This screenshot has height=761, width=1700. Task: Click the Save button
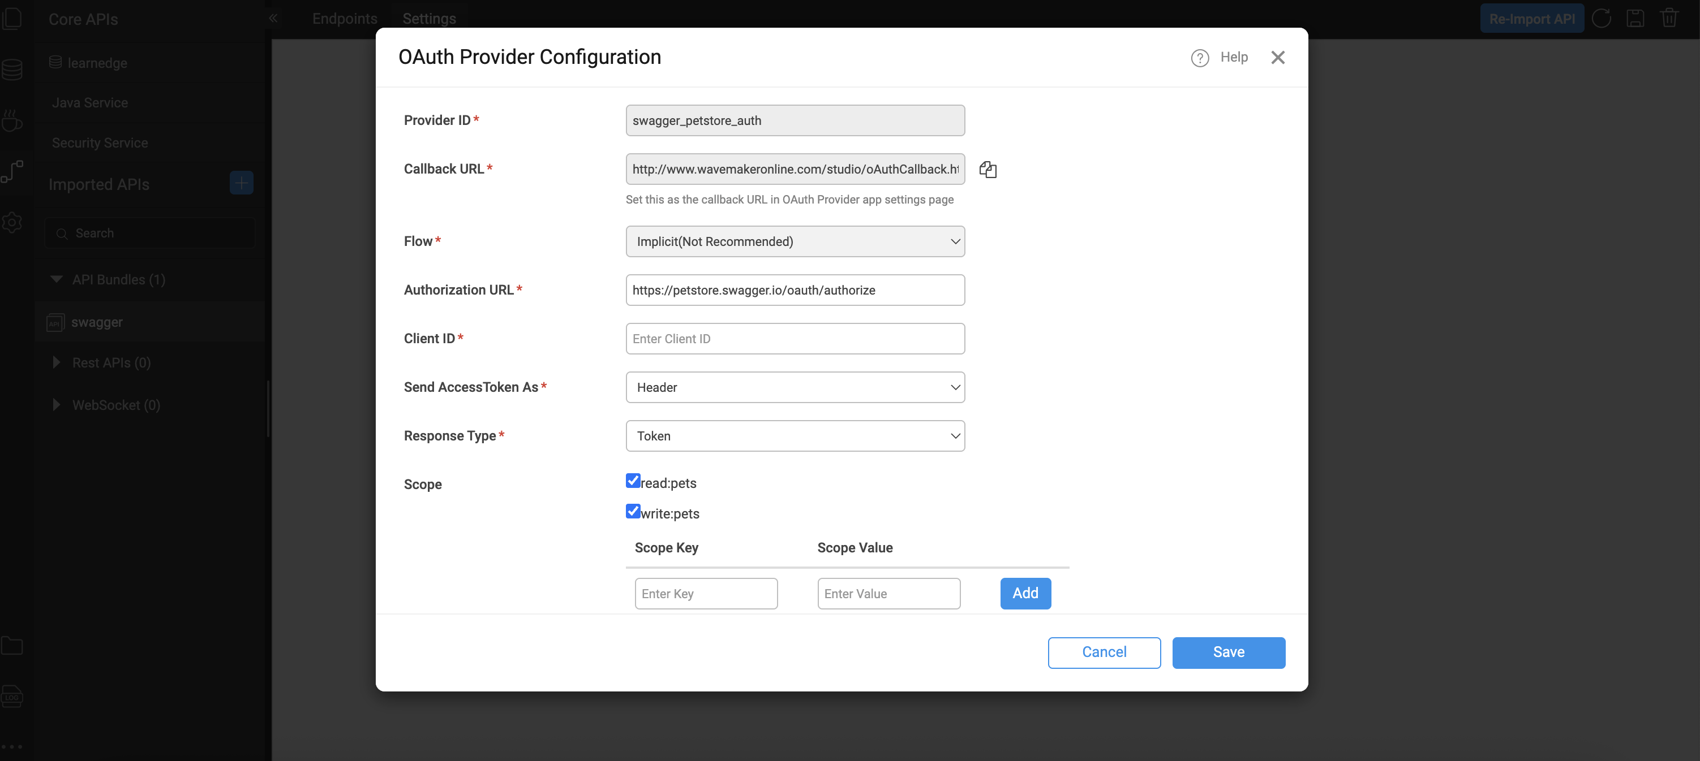pos(1227,652)
